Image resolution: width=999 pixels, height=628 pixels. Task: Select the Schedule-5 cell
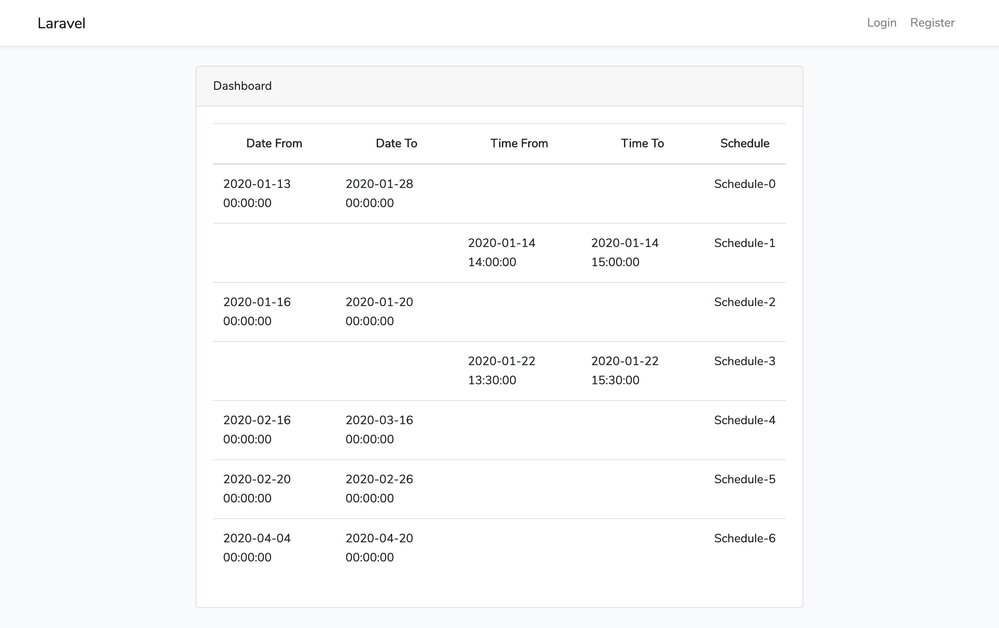click(744, 480)
